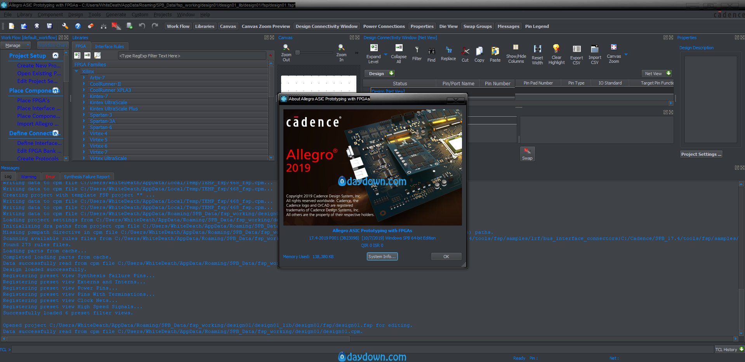Click OK in the About dialog

coord(446,256)
